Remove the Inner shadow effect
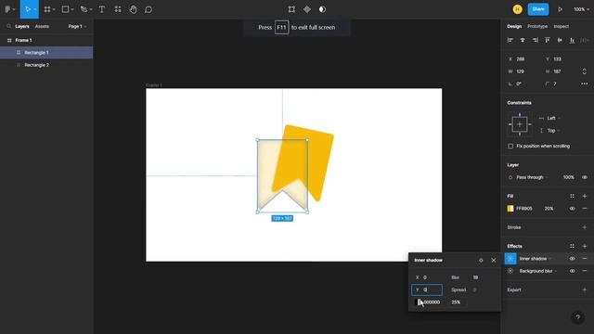Viewport: 594px width, 334px height. click(x=585, y=259)
